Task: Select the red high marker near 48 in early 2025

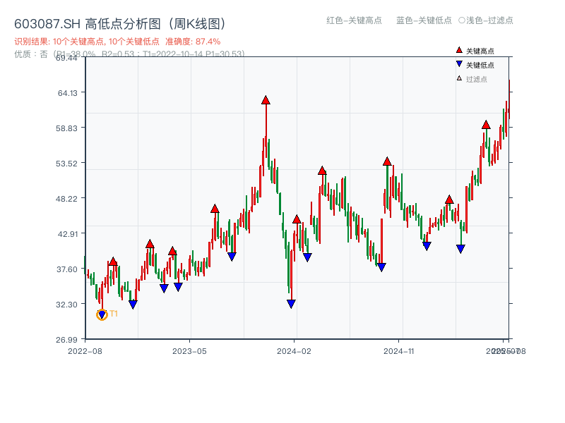Action: (x=449, y=200)
